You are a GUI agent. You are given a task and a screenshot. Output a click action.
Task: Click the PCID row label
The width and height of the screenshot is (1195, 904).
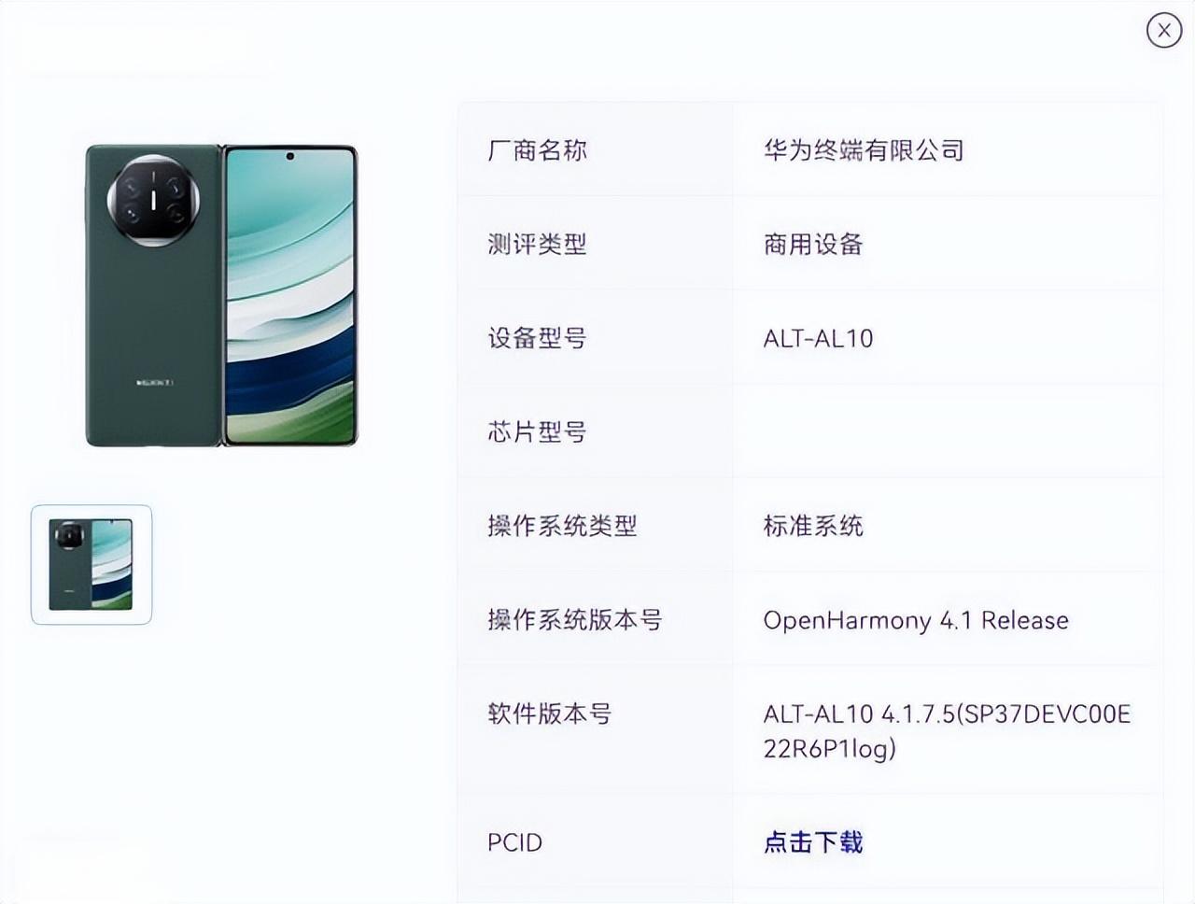514,842
